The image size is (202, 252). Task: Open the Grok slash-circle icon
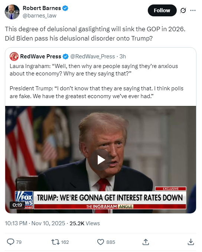click(x=183, y=11)
